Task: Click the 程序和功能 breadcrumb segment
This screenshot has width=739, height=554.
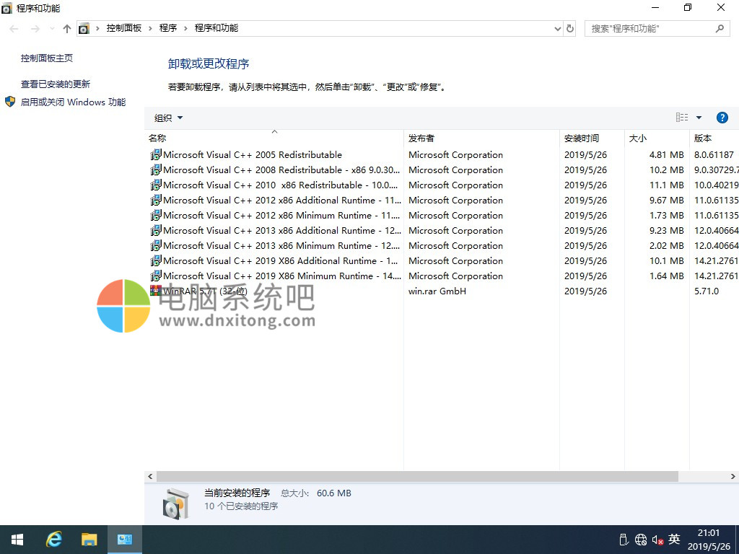Action: coord(217,28)
